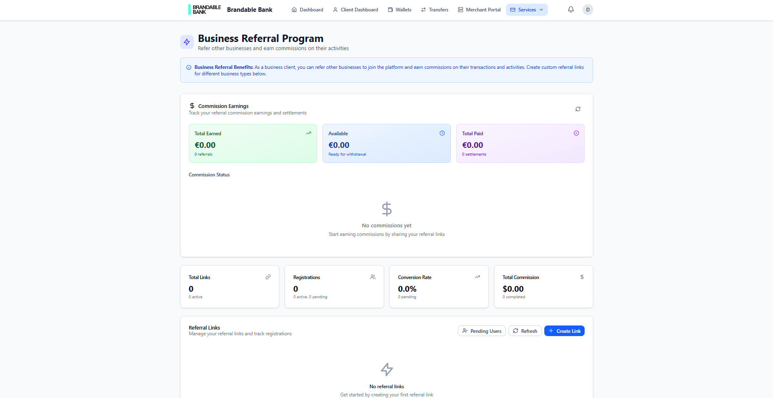Refresh commission earnings with circular arrow icon
The width and height of the screenshot is (773, 398).
click(578, 109)
